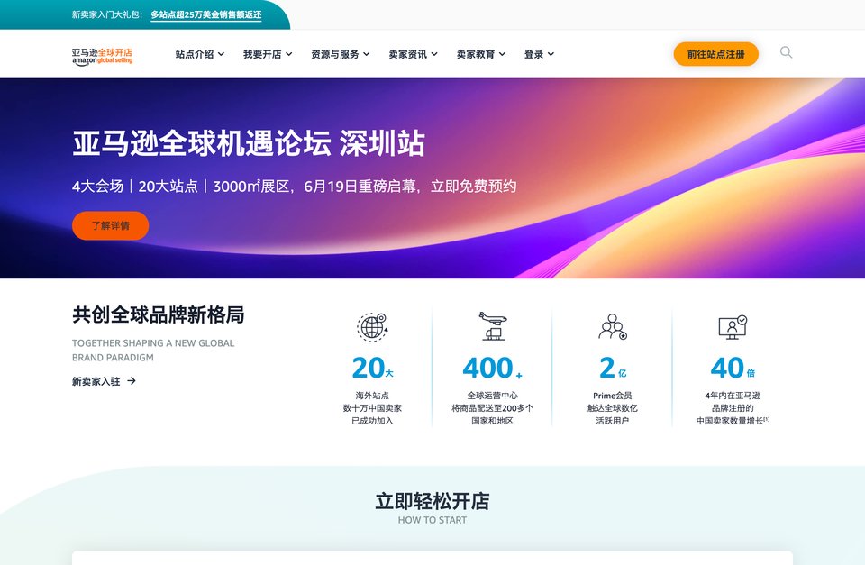The image size is (865, 565).
Task: Click the banner subtitle with 6月19日重磅启幕
Action: (294, 187)
